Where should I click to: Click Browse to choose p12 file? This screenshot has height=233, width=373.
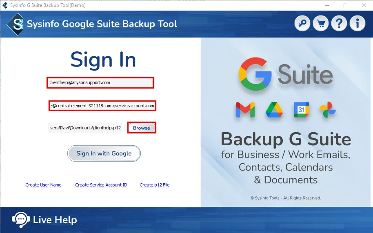click(x=142, y=128)
